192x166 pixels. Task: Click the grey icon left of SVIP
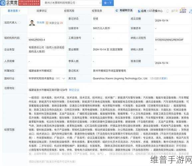click(x=168, y=11)
